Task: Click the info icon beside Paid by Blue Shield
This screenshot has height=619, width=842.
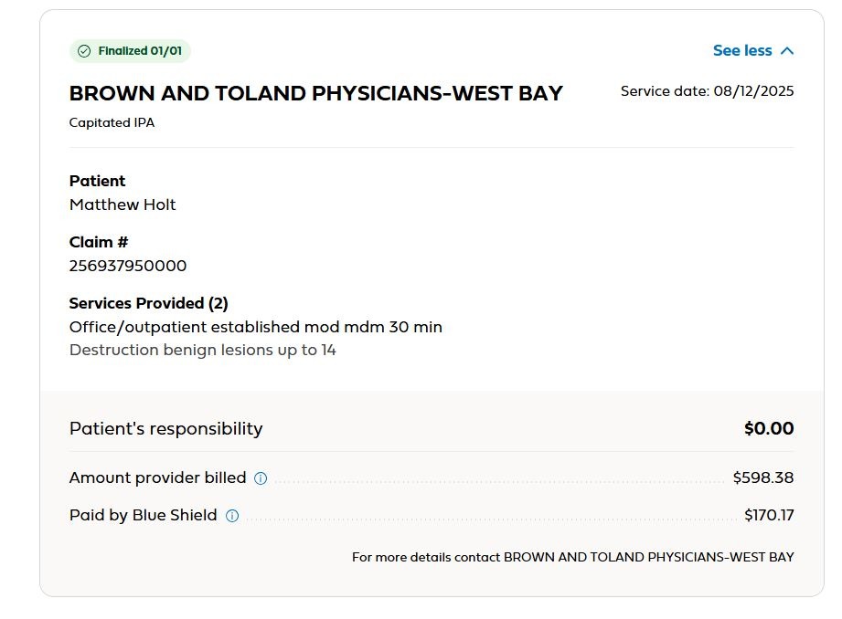Action: tap(232, 516)
